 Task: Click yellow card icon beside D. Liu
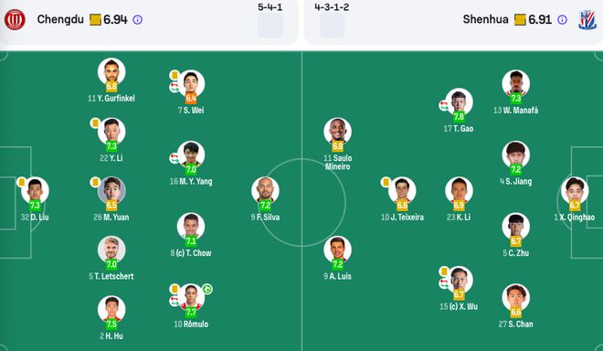(x=22, y=182)
